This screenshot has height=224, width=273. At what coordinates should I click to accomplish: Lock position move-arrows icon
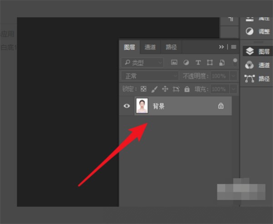click(165, 89)
